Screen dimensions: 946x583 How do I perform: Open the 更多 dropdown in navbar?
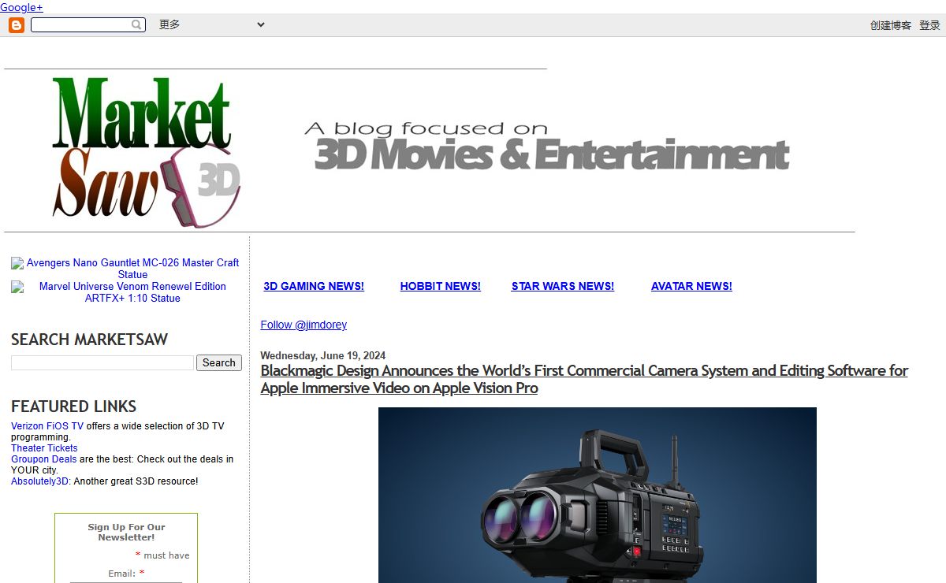[211, 24]
